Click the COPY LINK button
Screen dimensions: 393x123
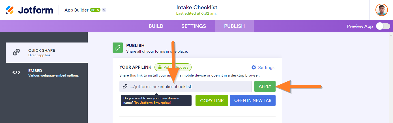[x=212, y=100]
